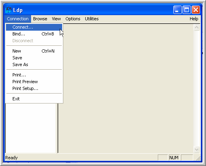Open the Utilities menu
This screenshot has width=206, height=166.
pyautogui.click(x=92, y=19)
